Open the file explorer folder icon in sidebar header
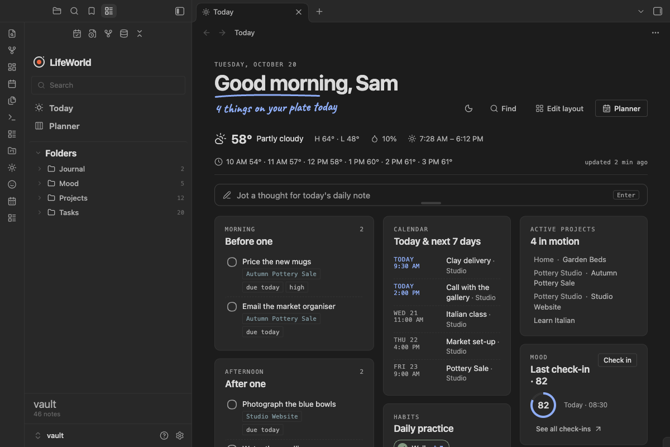 point(57,11)
